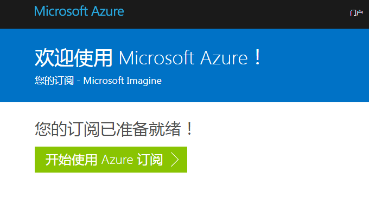Click 'Microsoft Imagine' text in the subtitle
The width and height of the screenshot is (369, 198).
pyautogui.click(x=123, y=81)
